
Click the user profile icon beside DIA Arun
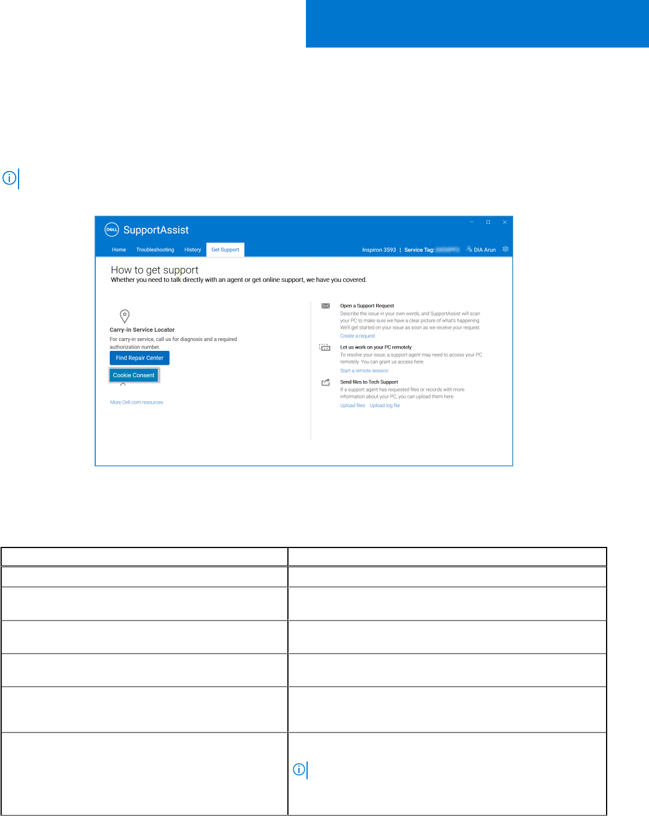[x=469, y=249]
